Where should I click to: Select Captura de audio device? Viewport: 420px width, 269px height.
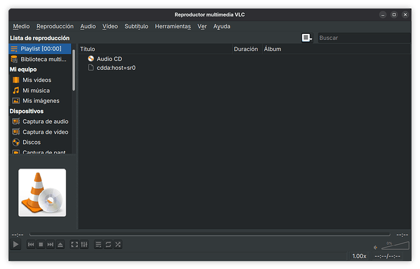(x=40, y=121)
